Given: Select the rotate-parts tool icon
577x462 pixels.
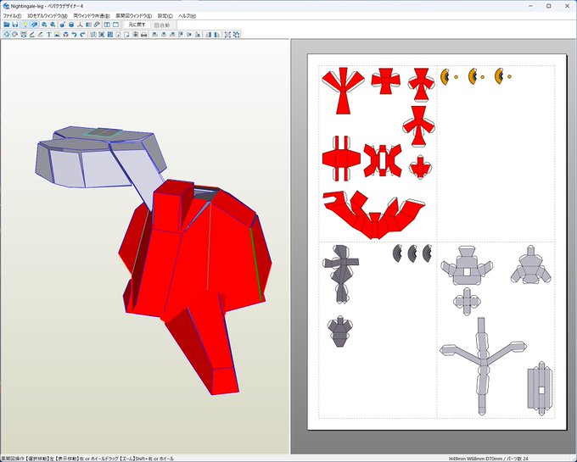Looking at the screenshot, I should (14, 35).
